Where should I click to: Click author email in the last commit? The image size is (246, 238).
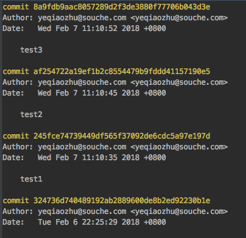pos(82,211)
